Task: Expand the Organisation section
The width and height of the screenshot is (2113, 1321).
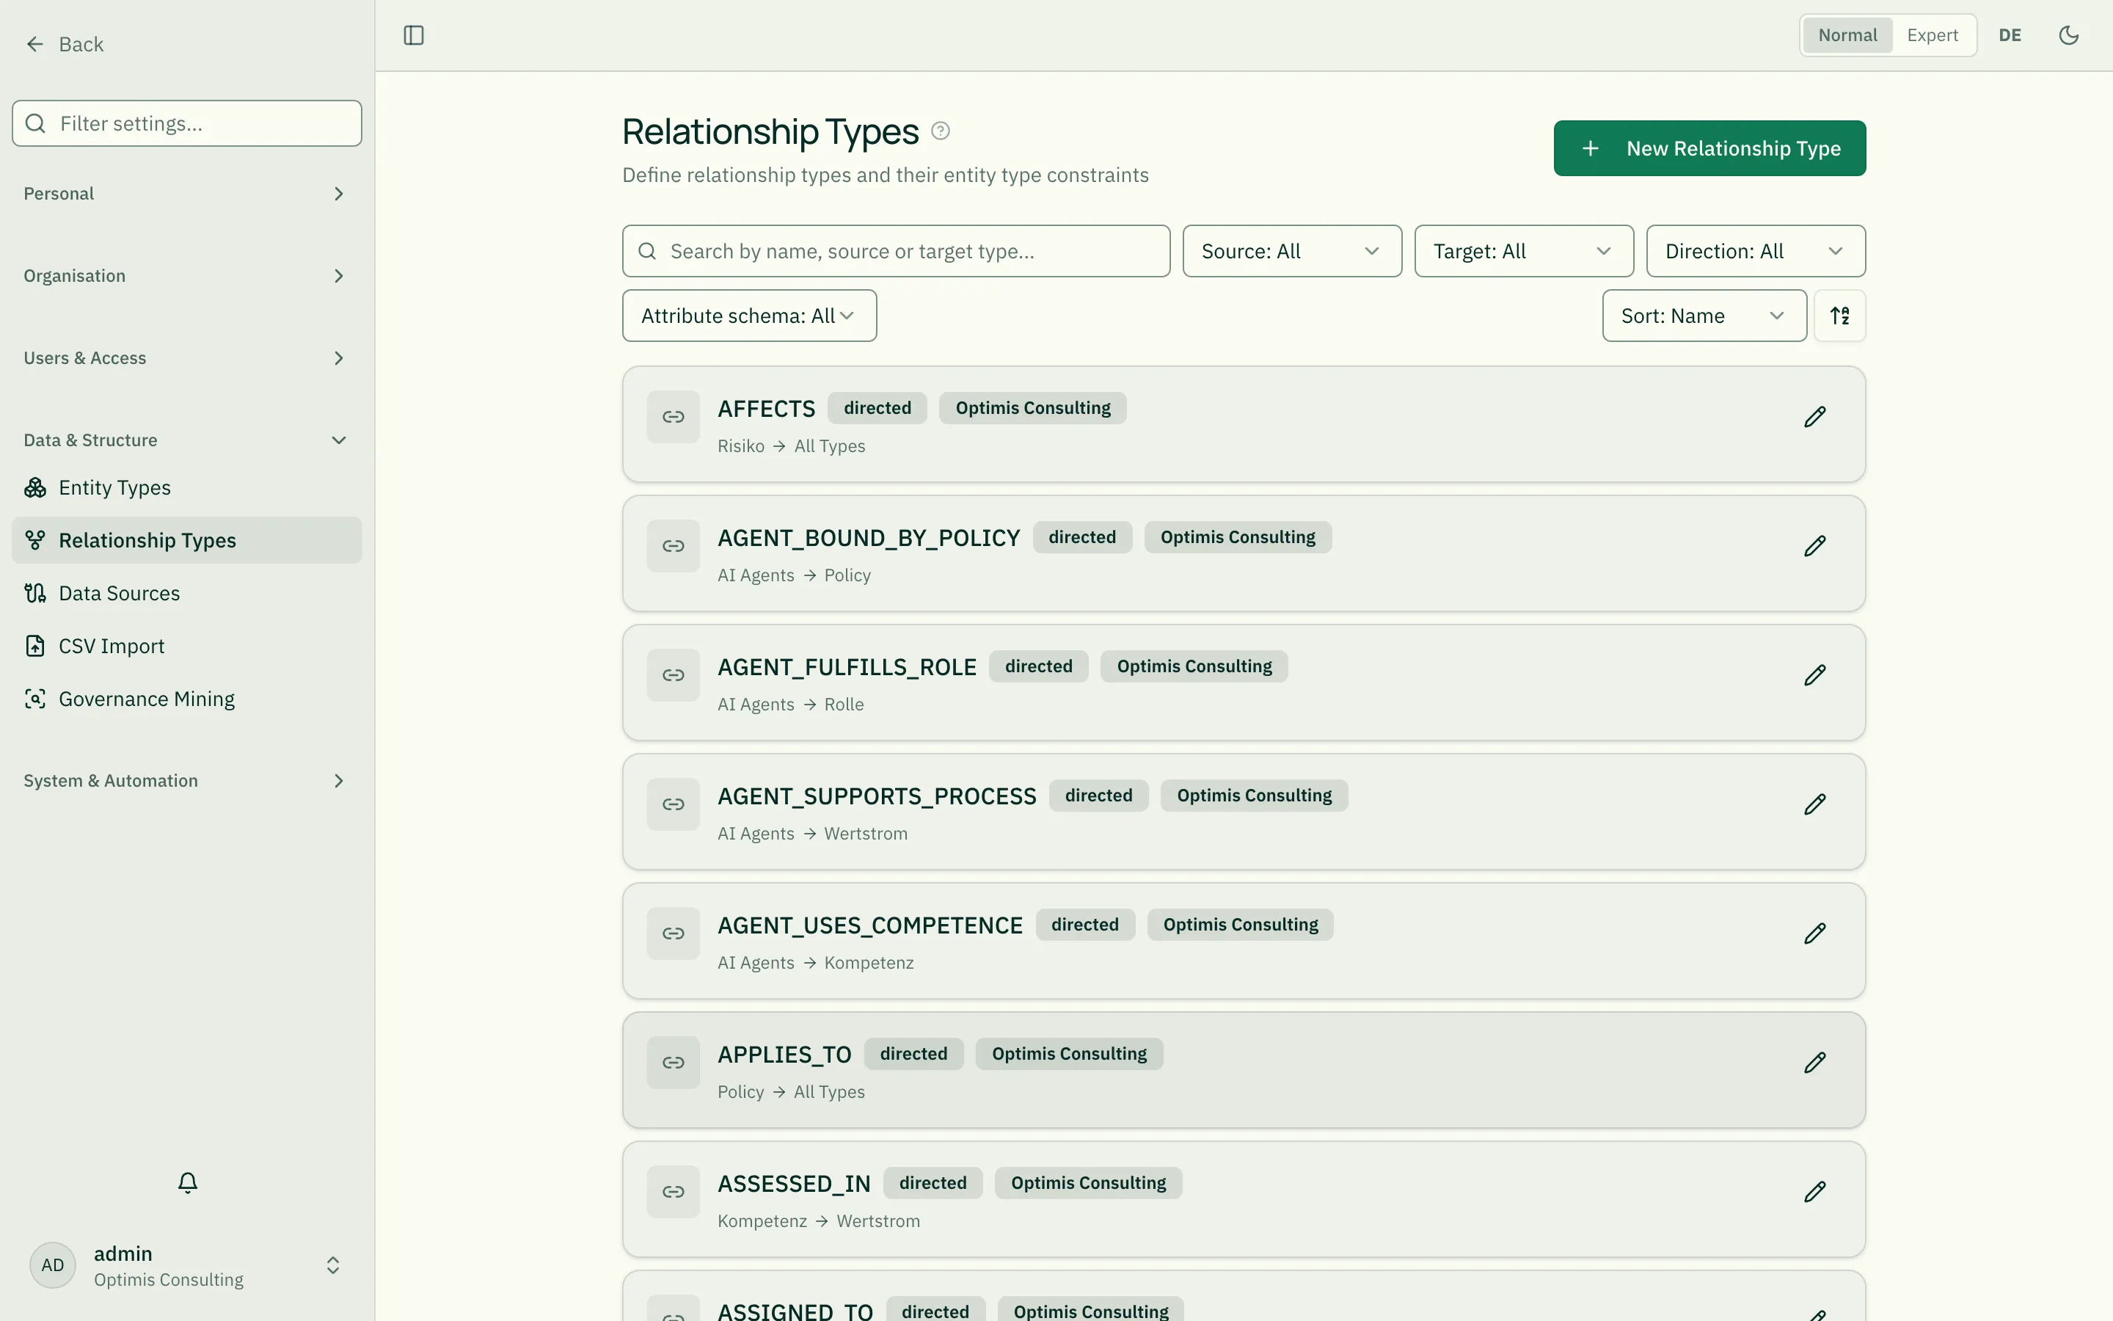Action: pos(187,276)
